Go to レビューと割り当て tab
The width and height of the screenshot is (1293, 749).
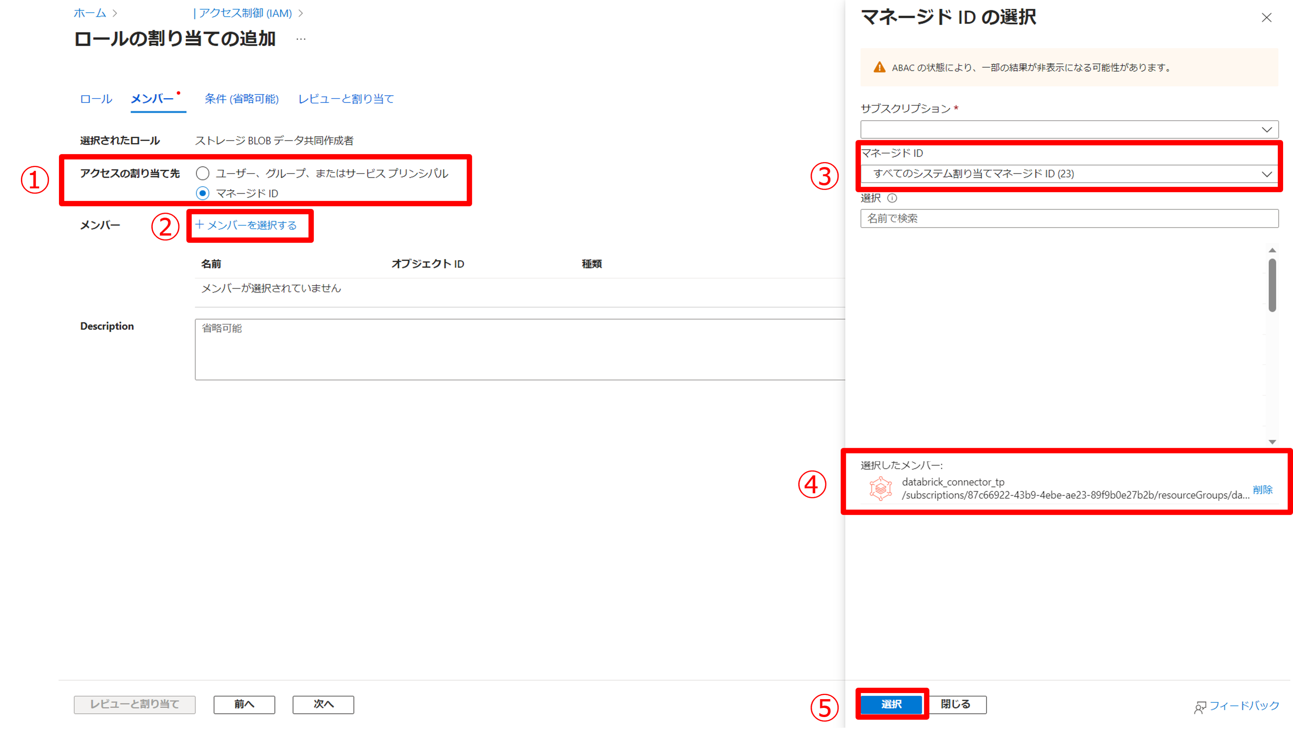tap(346, 99)
